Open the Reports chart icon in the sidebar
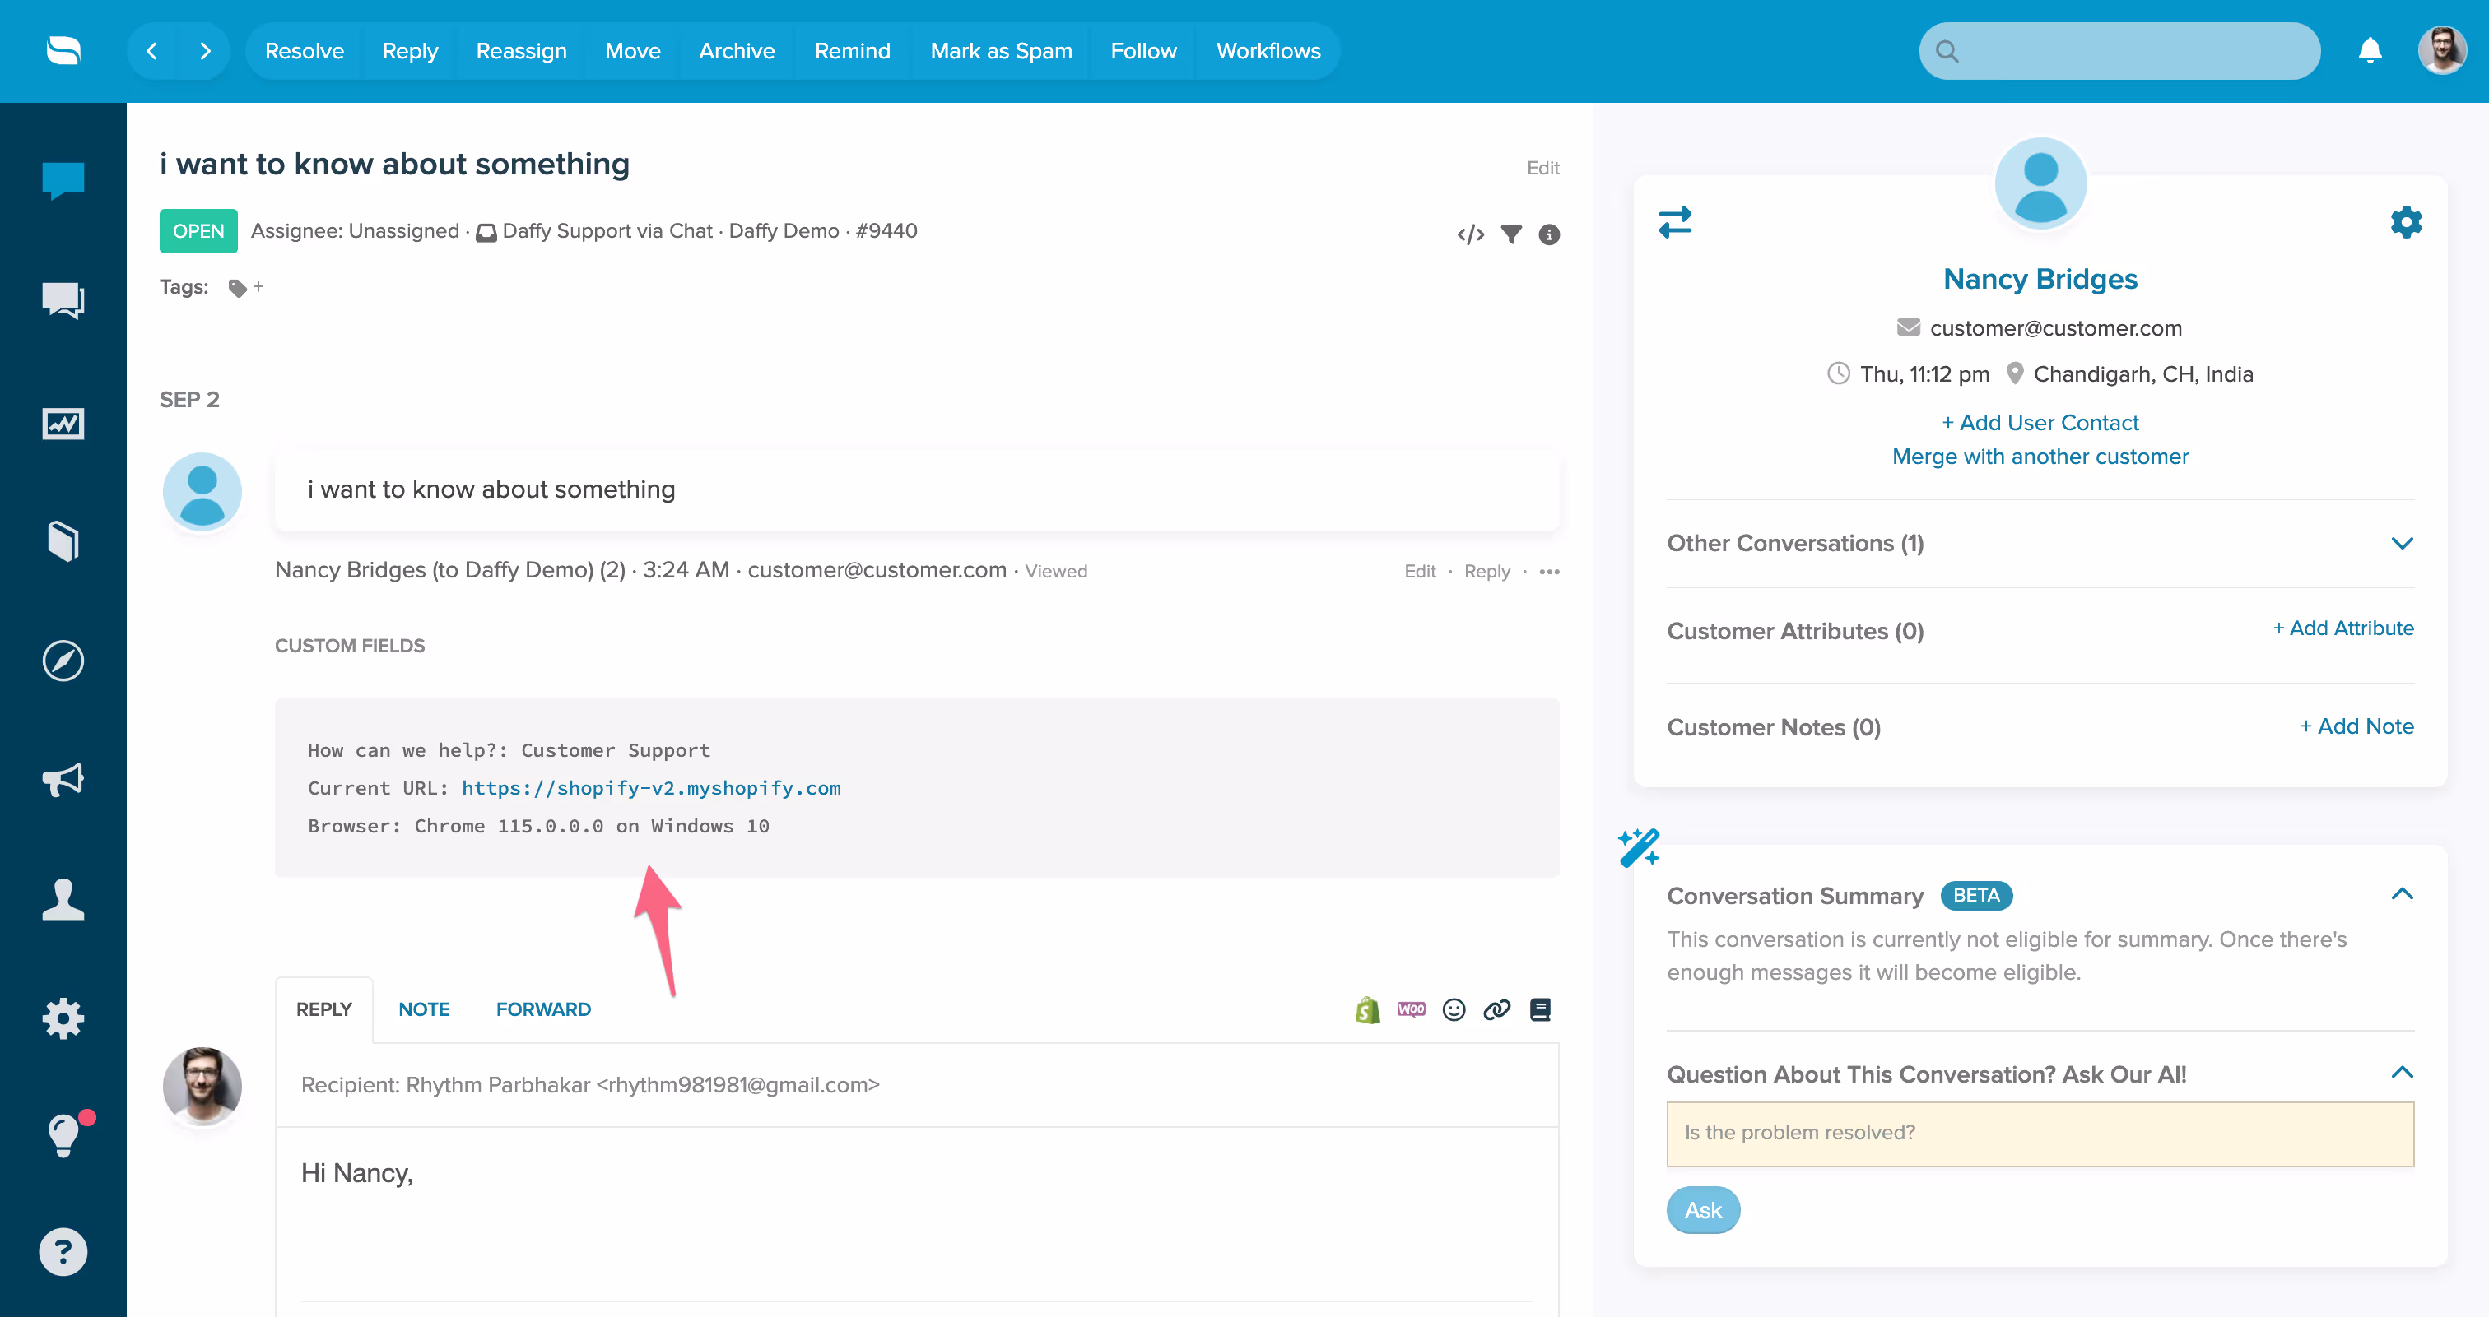 click(63, 423)
